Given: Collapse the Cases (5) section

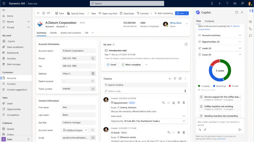Looking at the screenshot, I should point(240,55).
